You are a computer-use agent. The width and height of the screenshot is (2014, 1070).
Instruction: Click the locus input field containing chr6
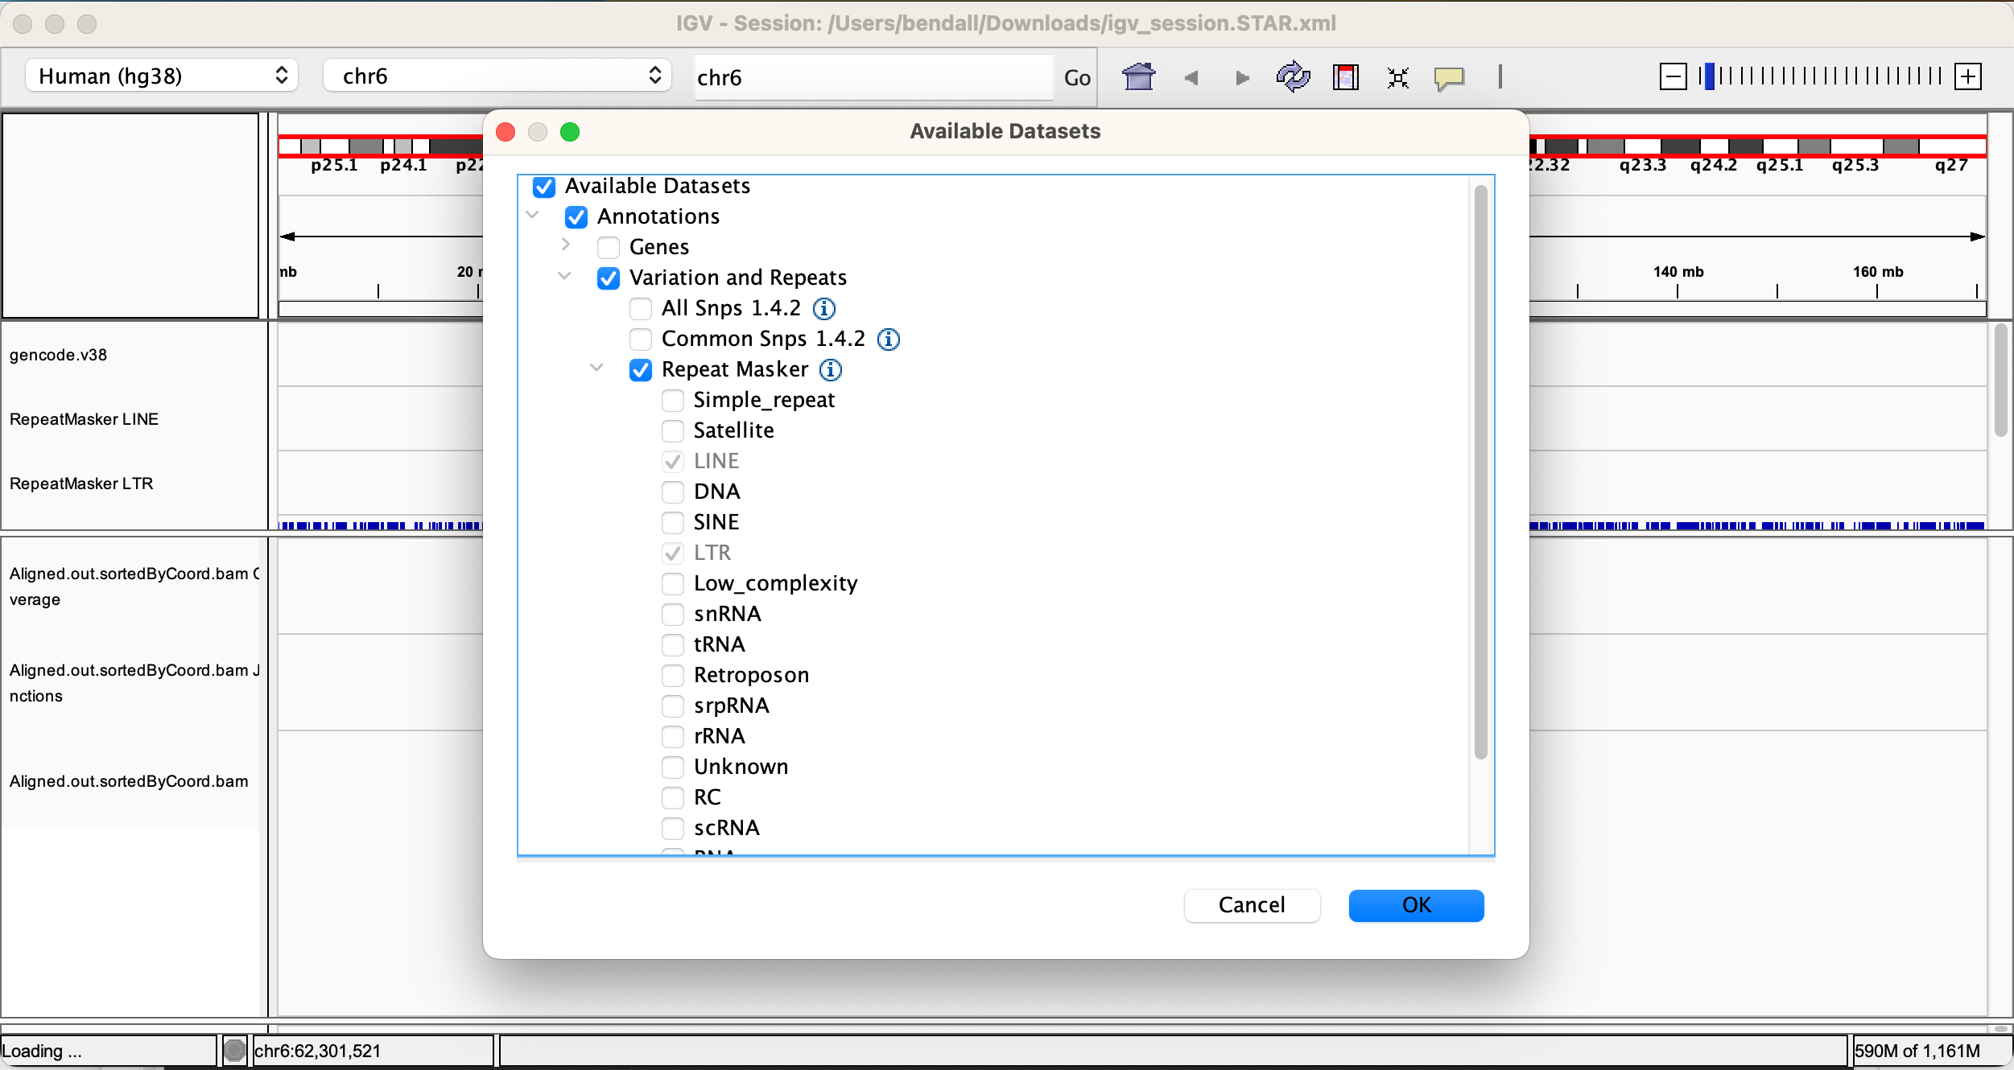[874, 78]
